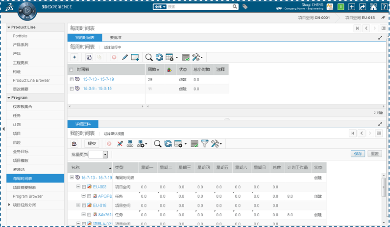Click the home icon in top bar
Viewport: 390px width, 227px height.
373,7
